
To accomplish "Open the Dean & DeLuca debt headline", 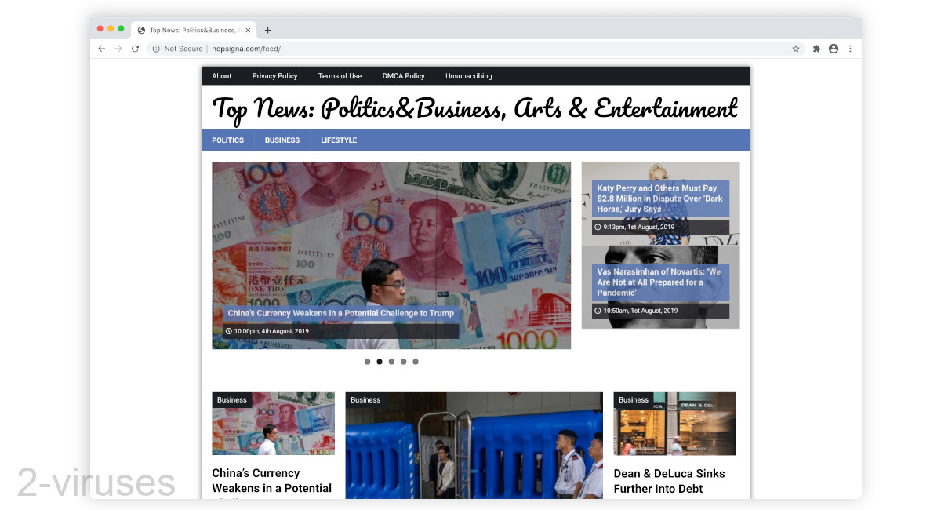I will click(670, 480).
